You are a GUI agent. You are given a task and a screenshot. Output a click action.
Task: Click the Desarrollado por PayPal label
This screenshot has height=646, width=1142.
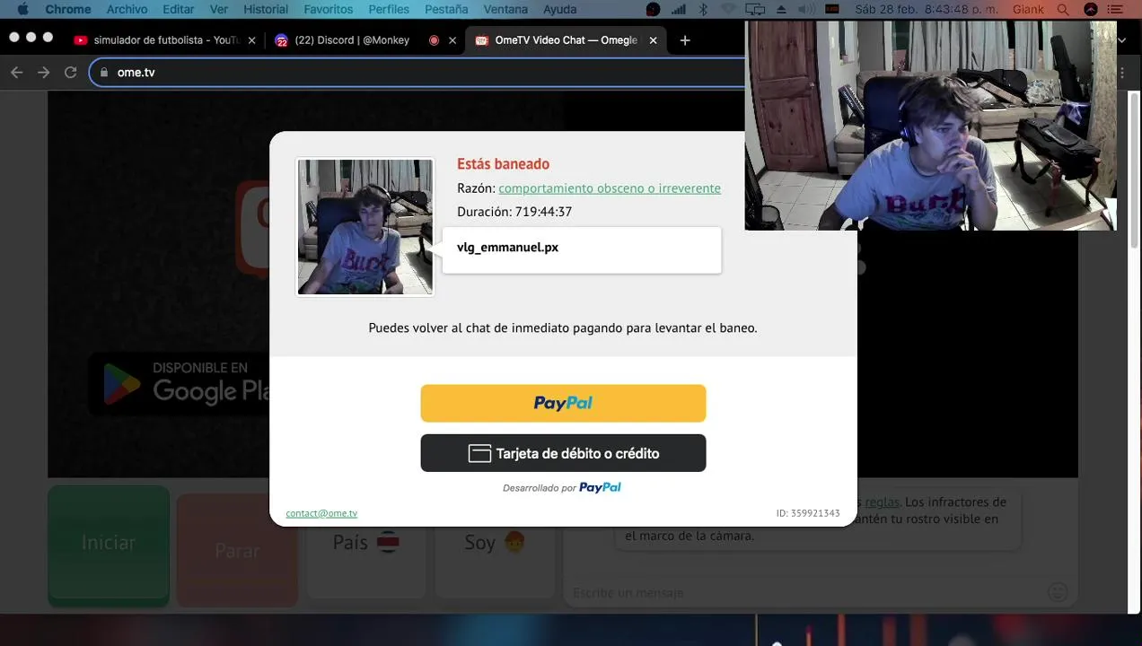click(x=562, y=487)
